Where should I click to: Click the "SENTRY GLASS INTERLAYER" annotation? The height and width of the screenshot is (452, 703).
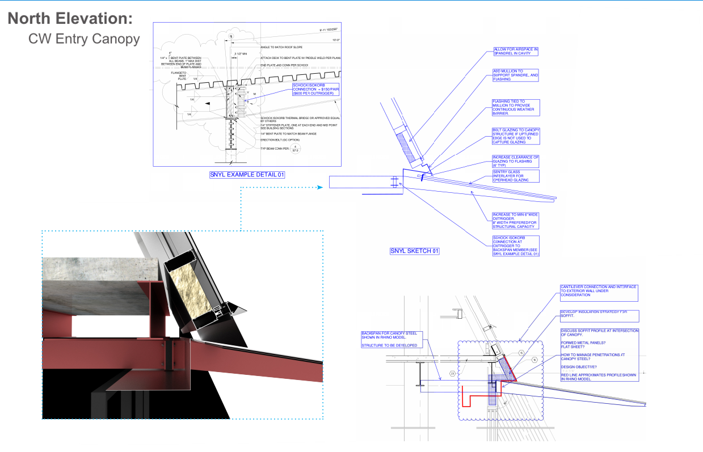click(x=516, y=176)
